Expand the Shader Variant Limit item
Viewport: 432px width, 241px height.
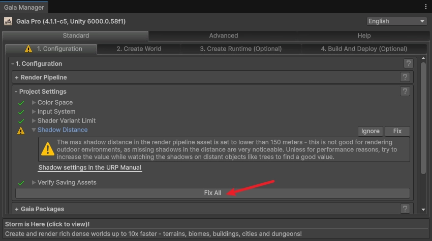34,120
